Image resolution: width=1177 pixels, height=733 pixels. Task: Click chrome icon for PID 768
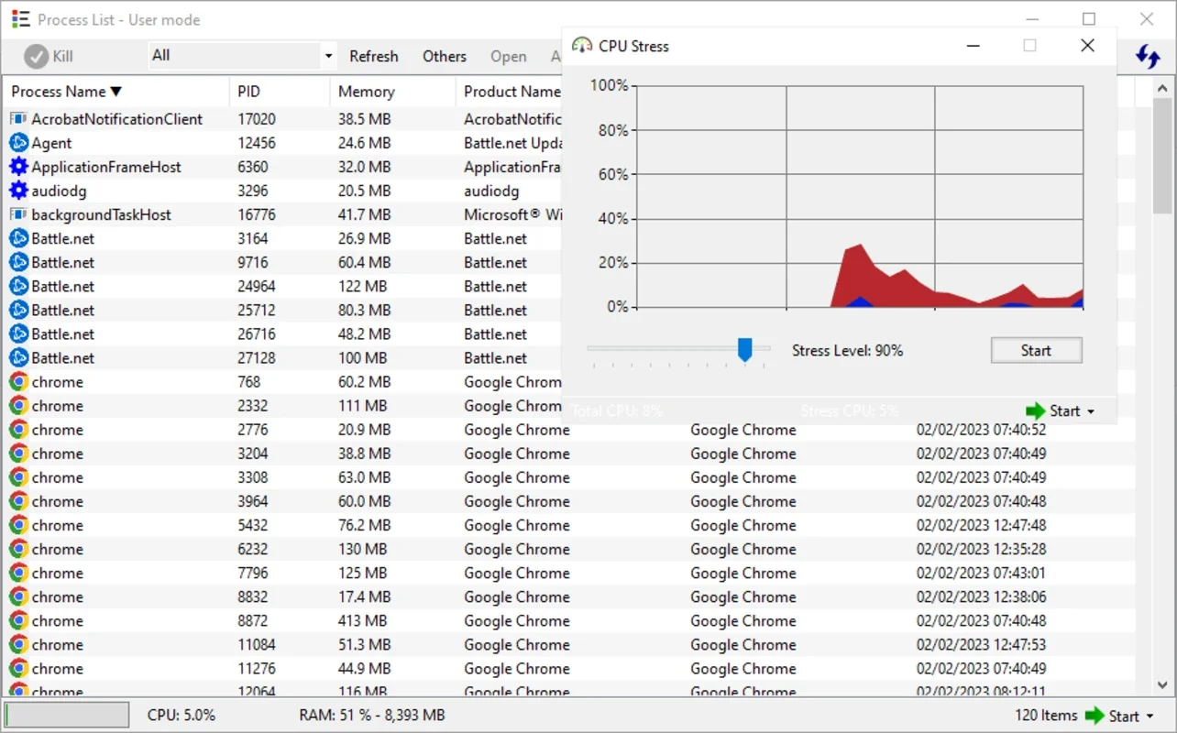pos(18,382)
